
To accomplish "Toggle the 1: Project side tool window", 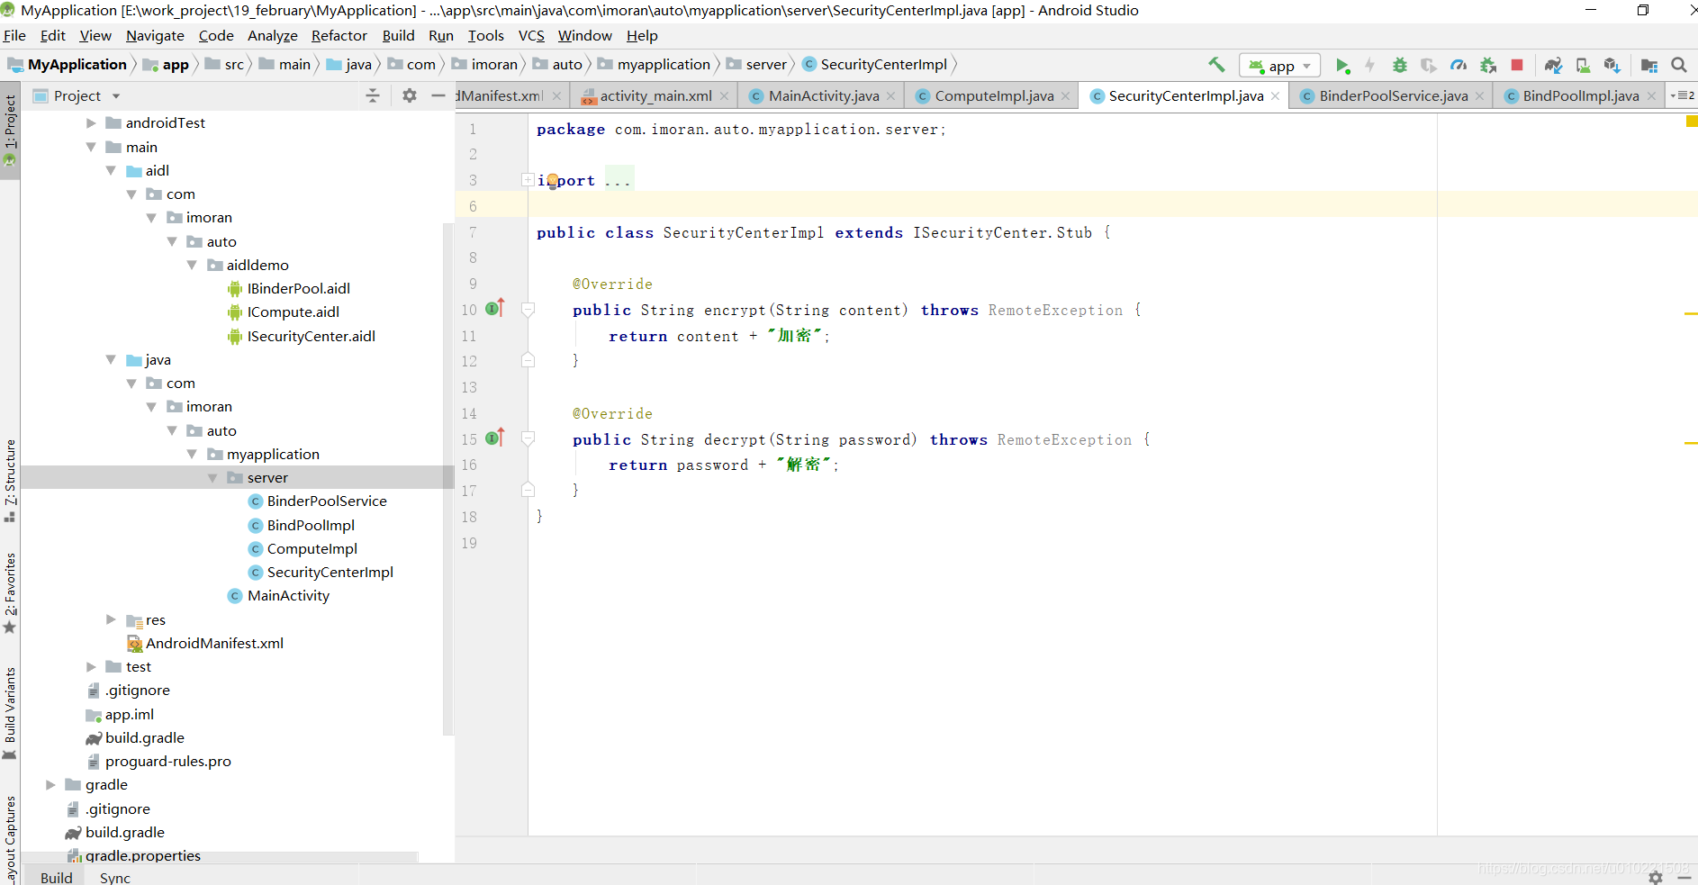I will [10, 131].
